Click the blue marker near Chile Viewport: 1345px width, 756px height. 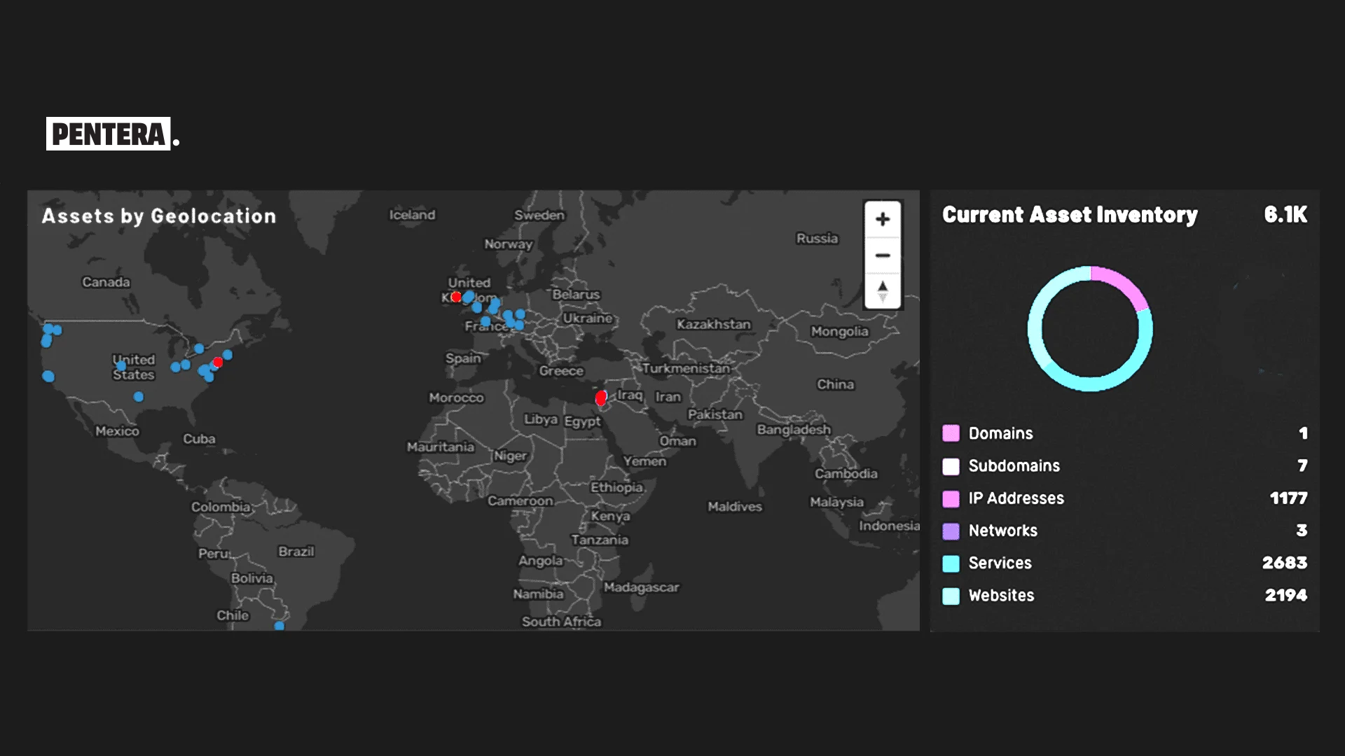tap(280, 625)
